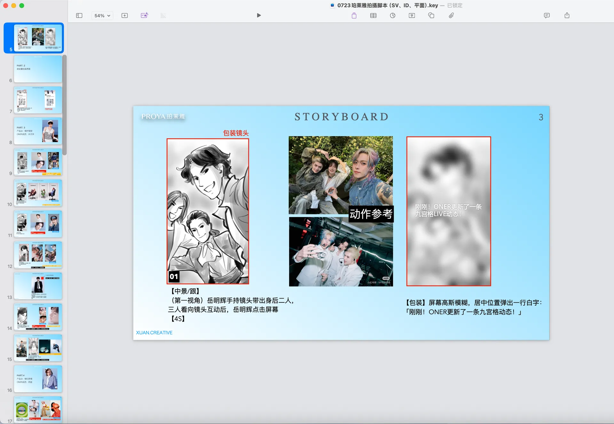
Task: Click the green window zoom button
Action: [22, 5]
